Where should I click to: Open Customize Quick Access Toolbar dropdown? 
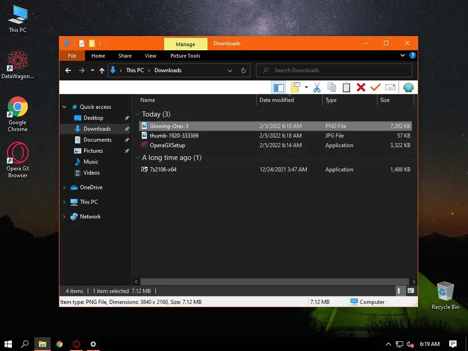pyautogui.click(x=100, y=44)
